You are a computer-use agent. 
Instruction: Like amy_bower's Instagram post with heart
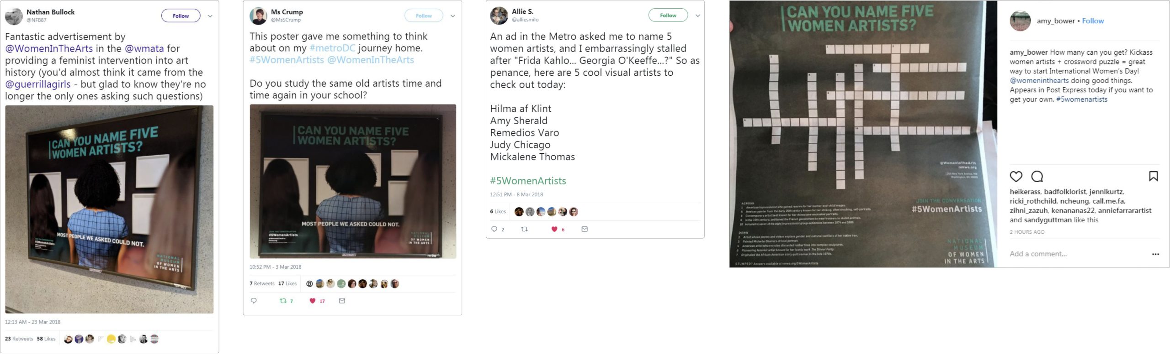(x=1016, y=177)
